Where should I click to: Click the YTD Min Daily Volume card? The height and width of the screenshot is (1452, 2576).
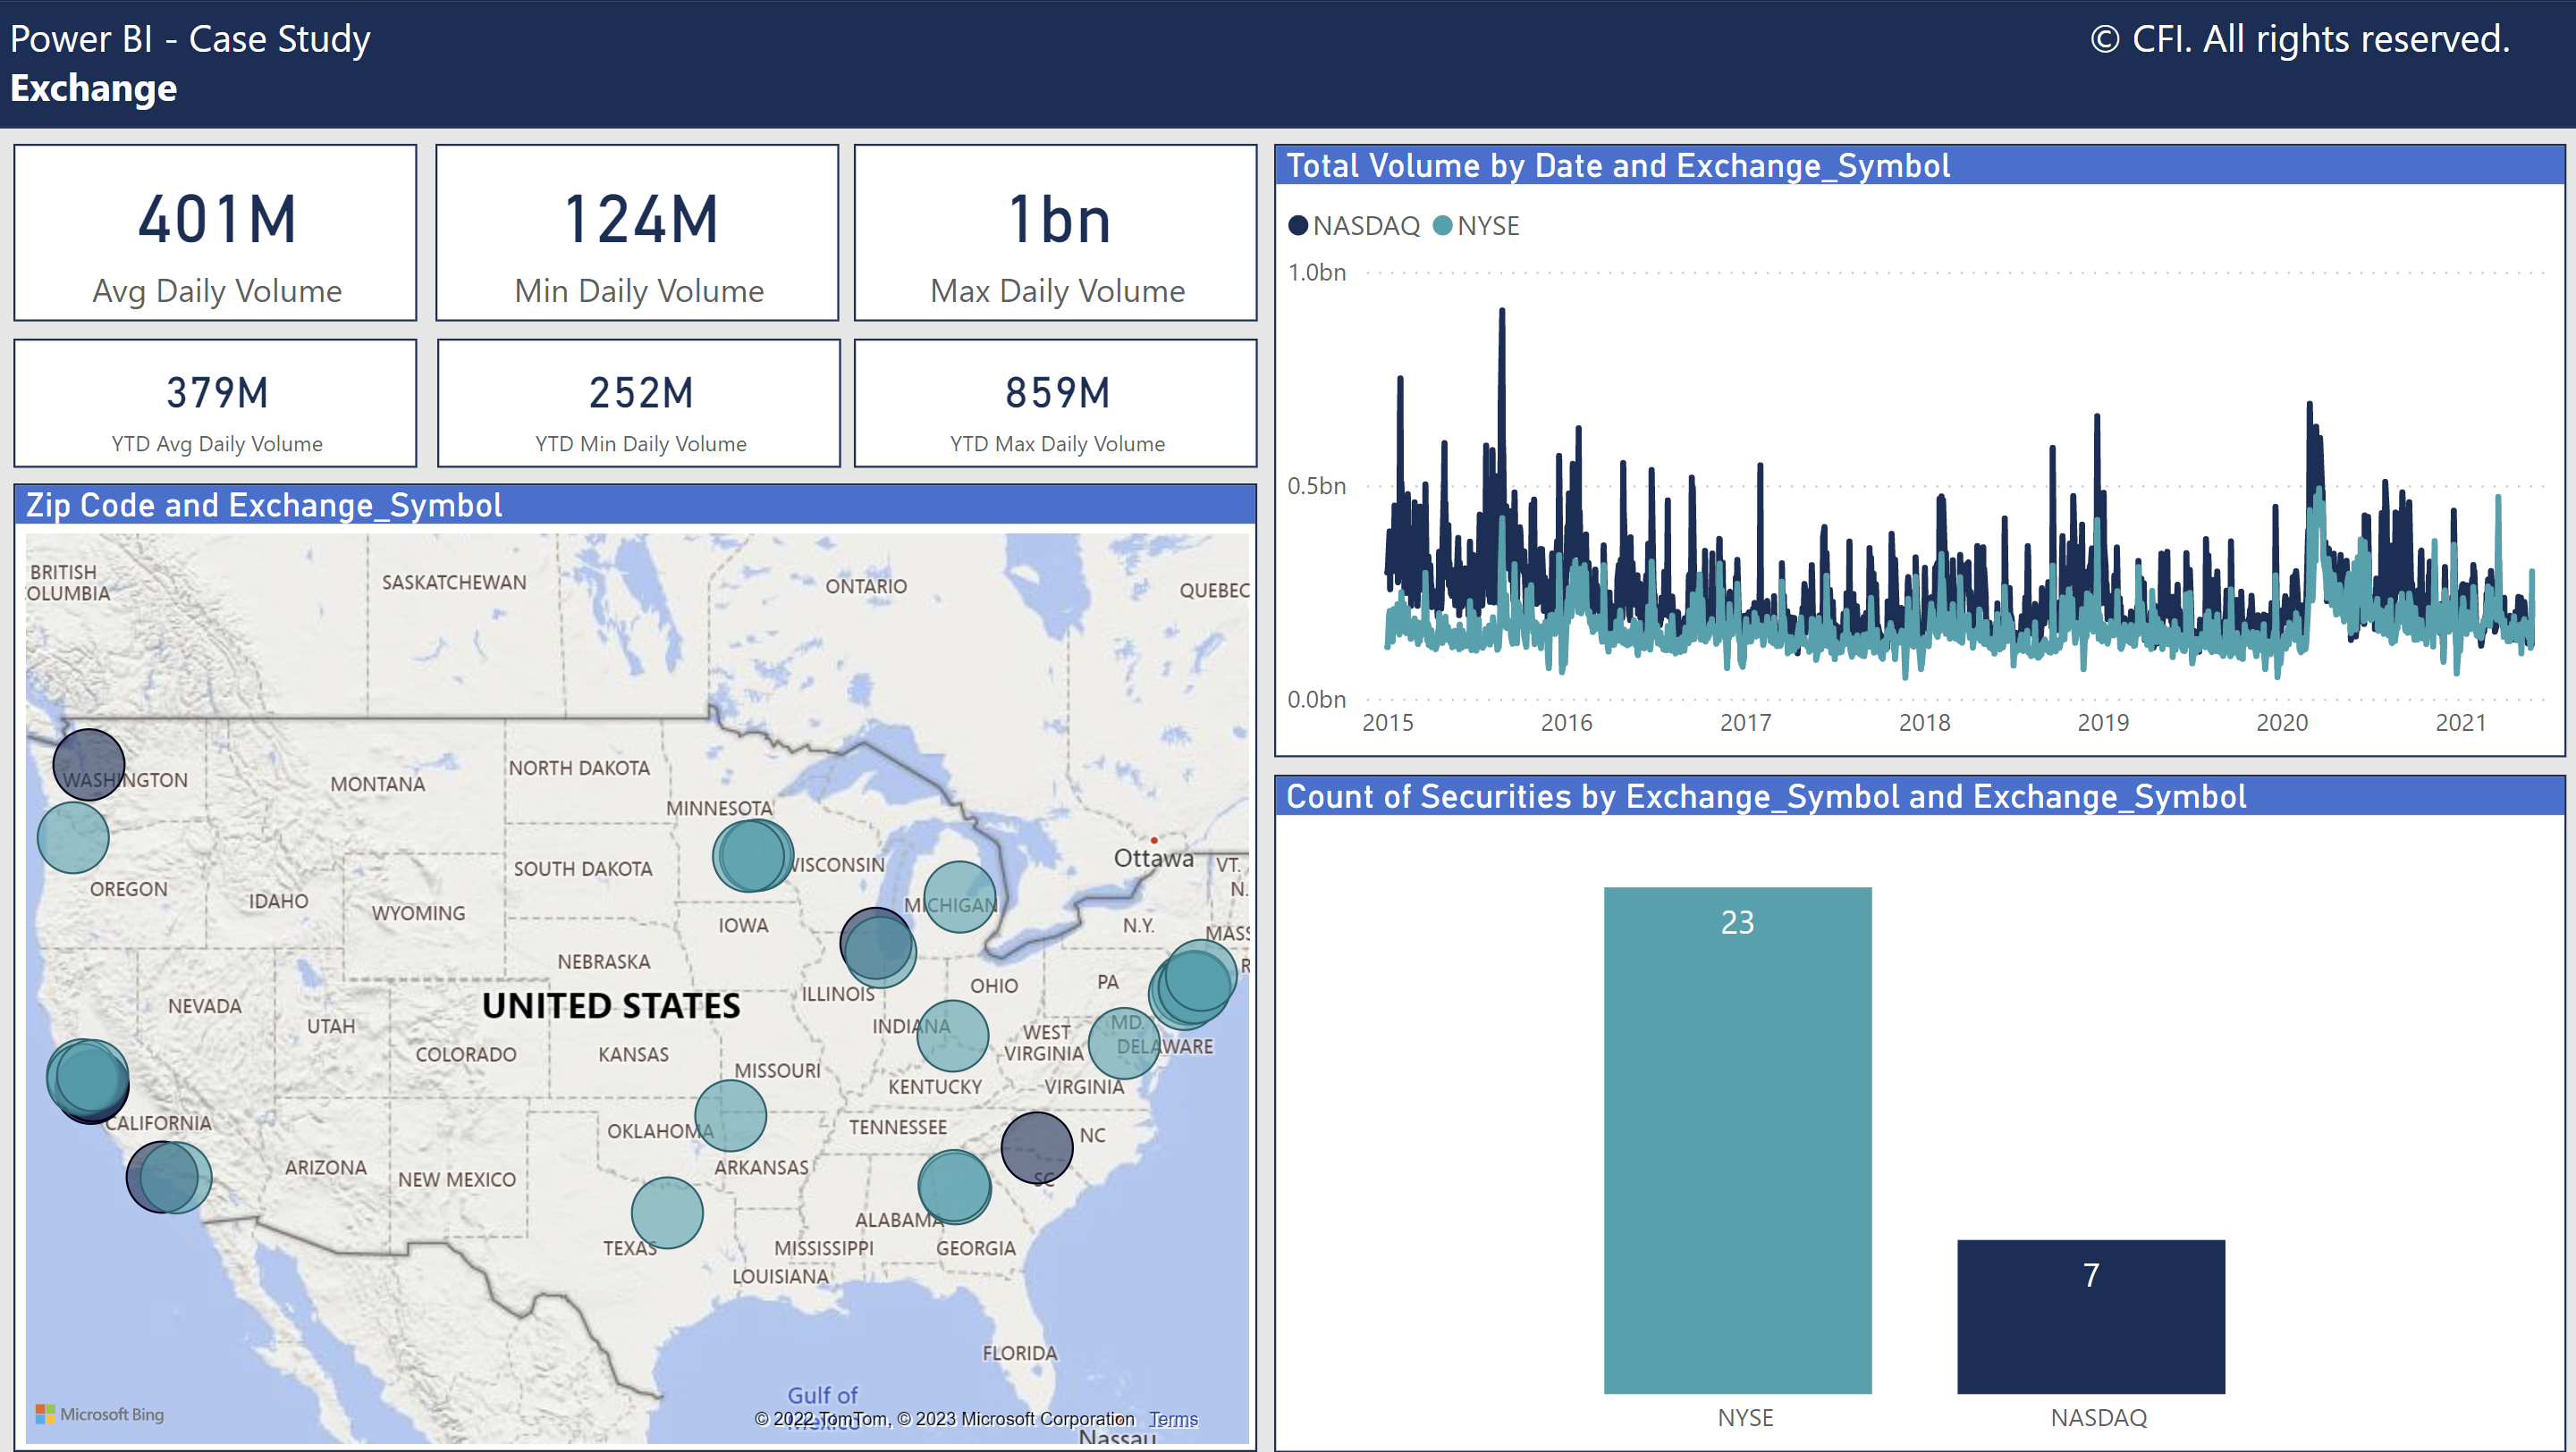[x=639, y=404]
